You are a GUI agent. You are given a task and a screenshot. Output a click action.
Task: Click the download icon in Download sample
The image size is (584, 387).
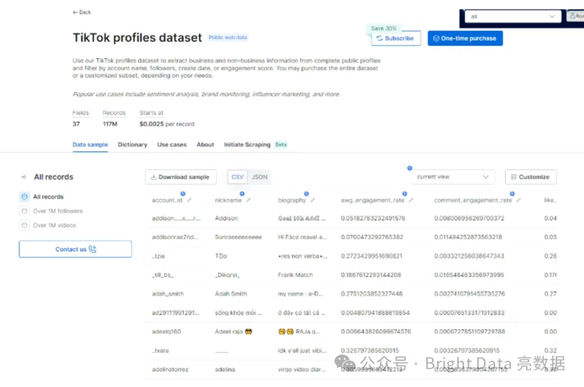pos(154,177)
